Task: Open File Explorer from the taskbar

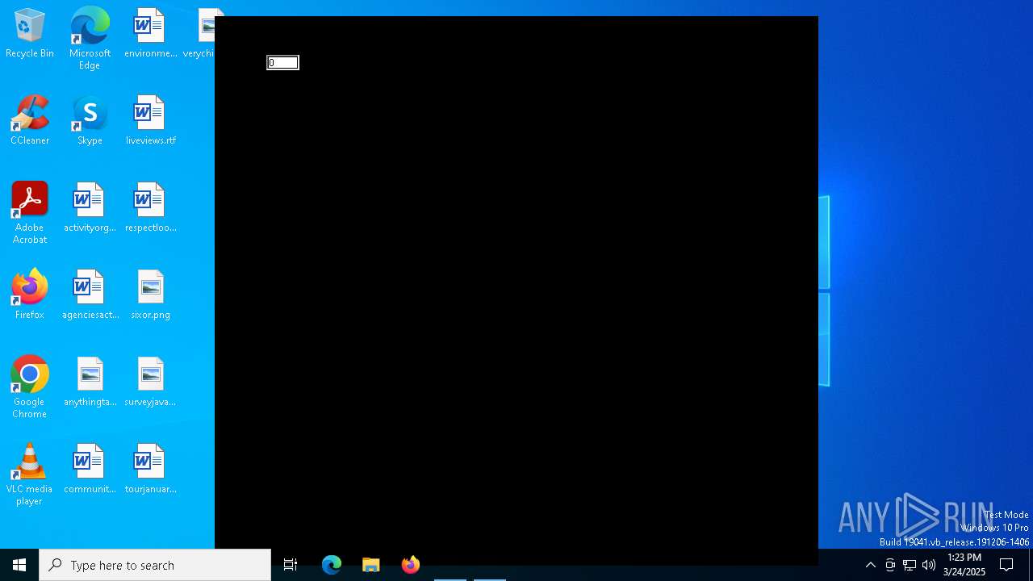Action: (371, 565)
